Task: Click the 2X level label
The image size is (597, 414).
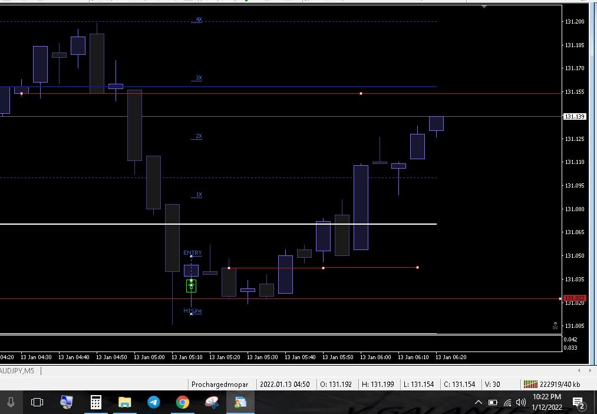Action: pos(199,136)
